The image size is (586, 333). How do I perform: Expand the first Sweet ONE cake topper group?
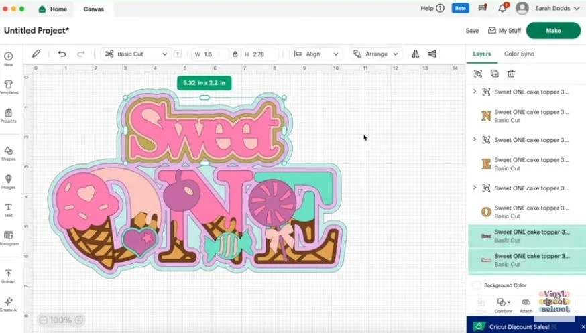point(475,92)
